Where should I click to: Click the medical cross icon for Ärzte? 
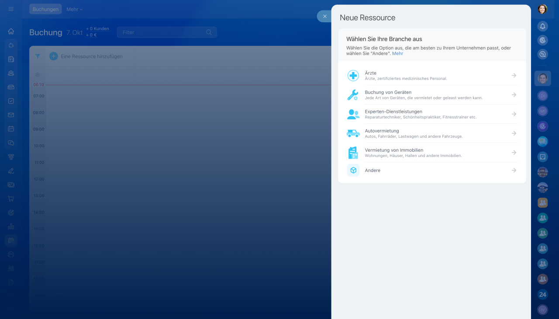click(x=353, y=75)
